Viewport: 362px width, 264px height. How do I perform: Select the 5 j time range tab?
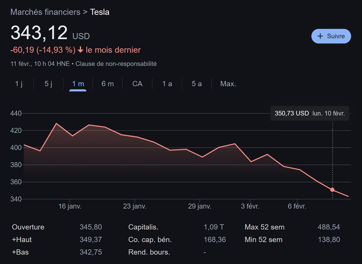click(x=48, y=84)
